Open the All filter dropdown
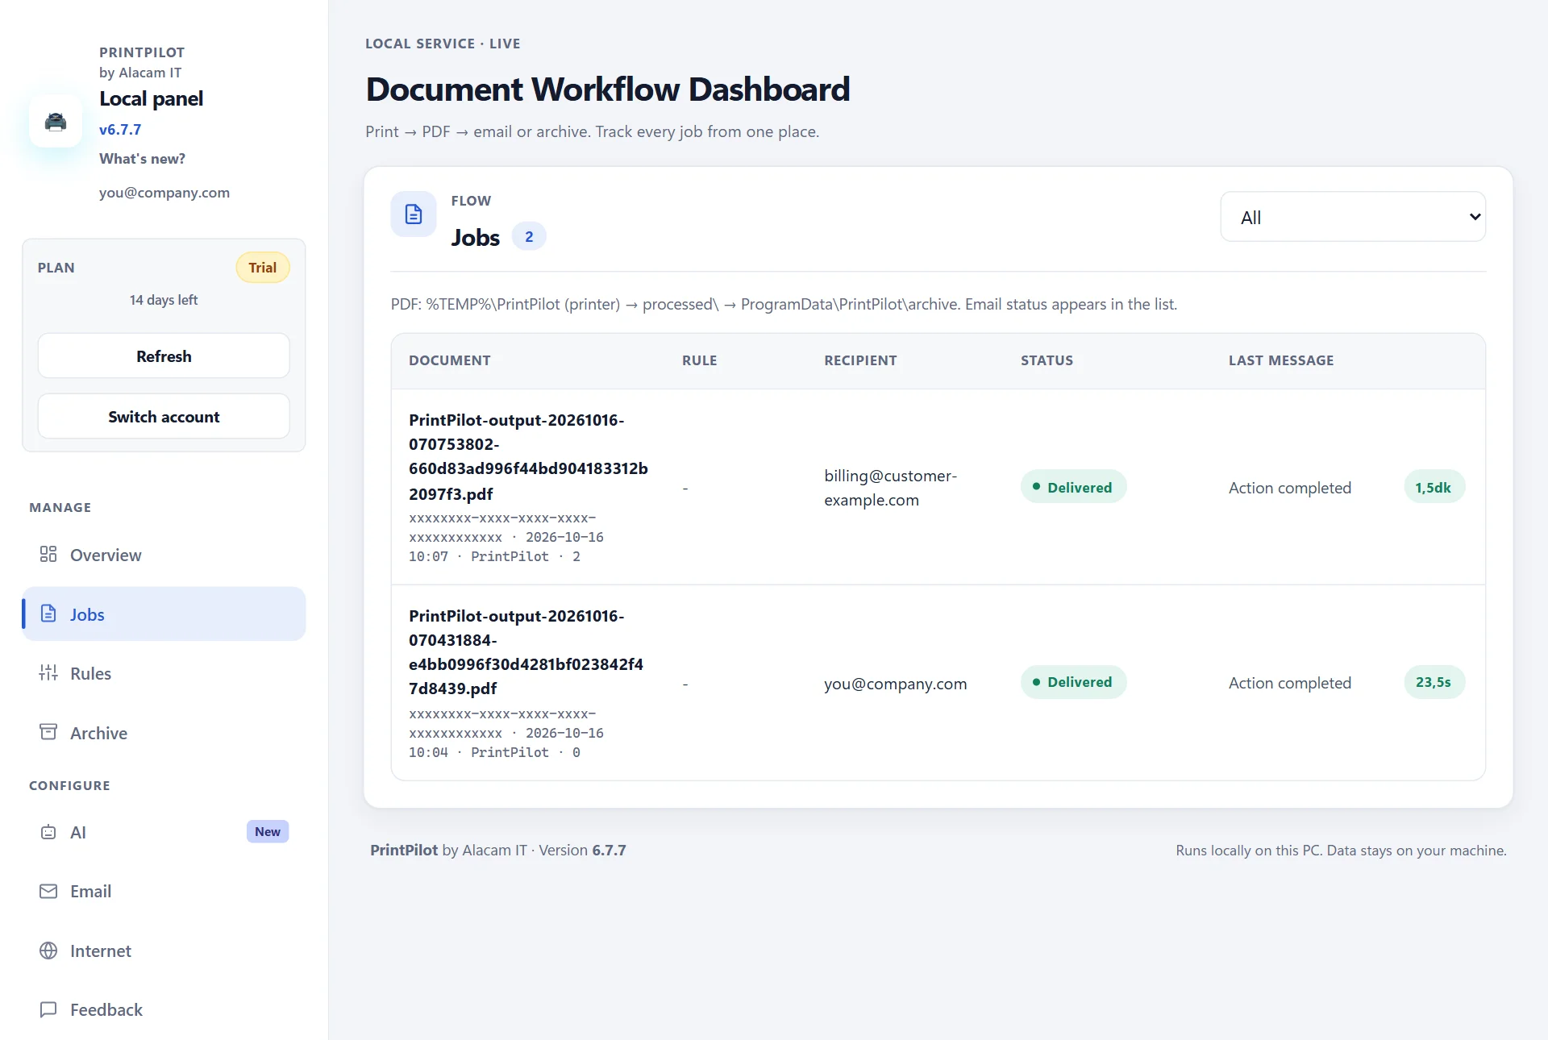1548x1040 pixels. click(1353, 217)
